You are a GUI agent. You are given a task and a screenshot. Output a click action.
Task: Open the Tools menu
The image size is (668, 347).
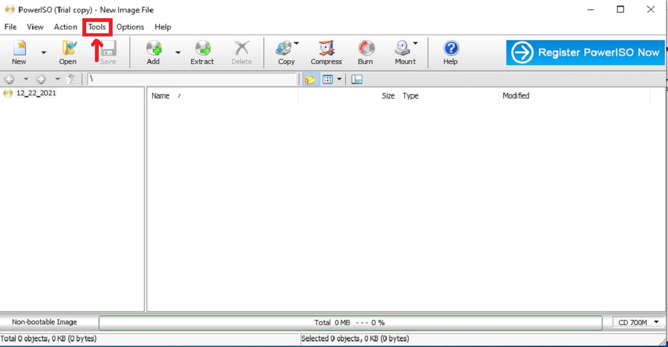(x=97, y=27)
